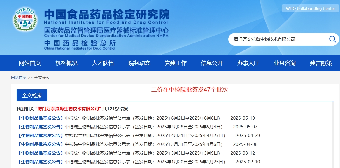Open the 院务动态 menu item
340x168 pixels.
pos(139,63)
